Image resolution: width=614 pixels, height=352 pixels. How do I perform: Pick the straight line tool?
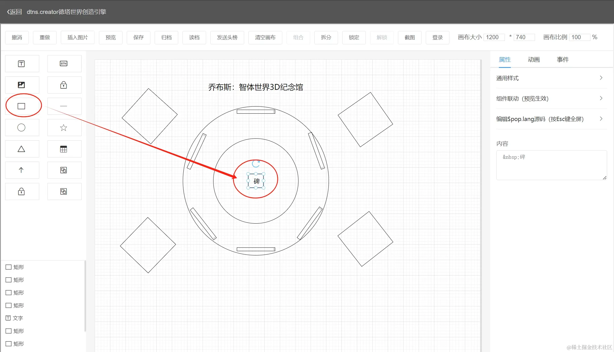coord(64,106)
